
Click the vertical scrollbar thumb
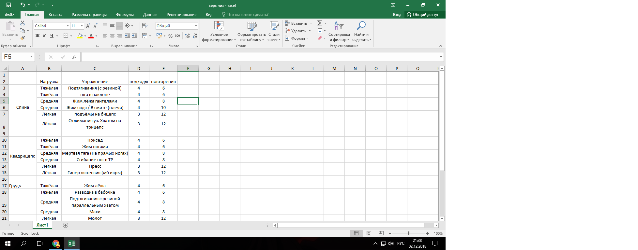point(442,121)
